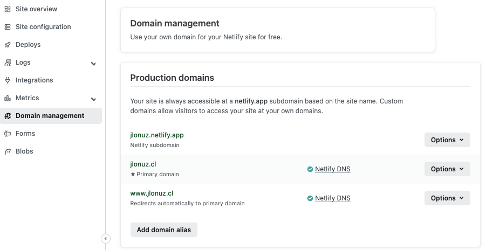The height and width of the screenshot is (250, 486).
Task: Expand the Logs submenu chevron
Action: pos(93,64)
